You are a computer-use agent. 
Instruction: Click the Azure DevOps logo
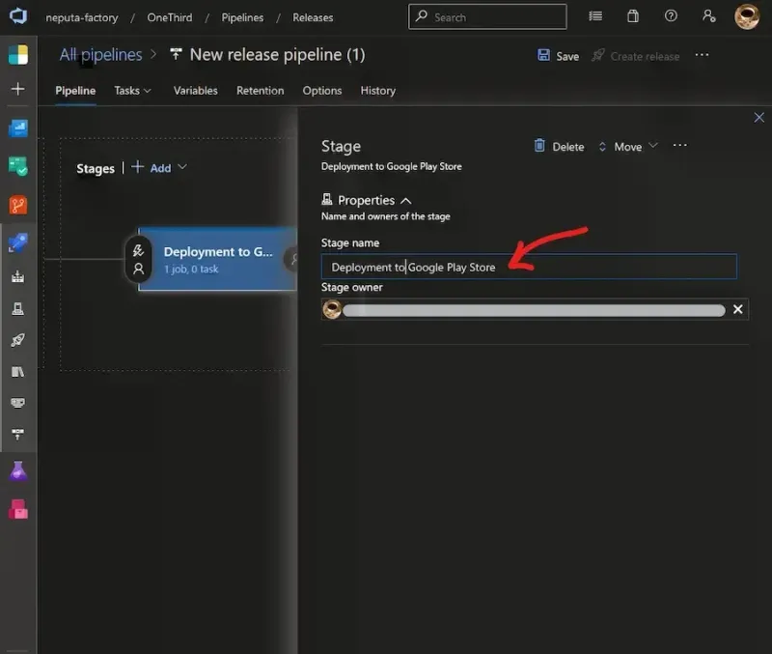point(18,17)
